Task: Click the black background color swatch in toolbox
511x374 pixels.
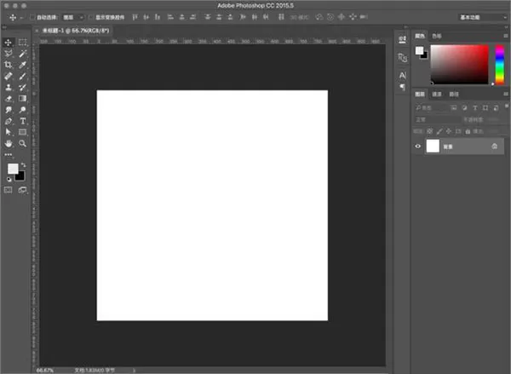Action: pos(20,177)
